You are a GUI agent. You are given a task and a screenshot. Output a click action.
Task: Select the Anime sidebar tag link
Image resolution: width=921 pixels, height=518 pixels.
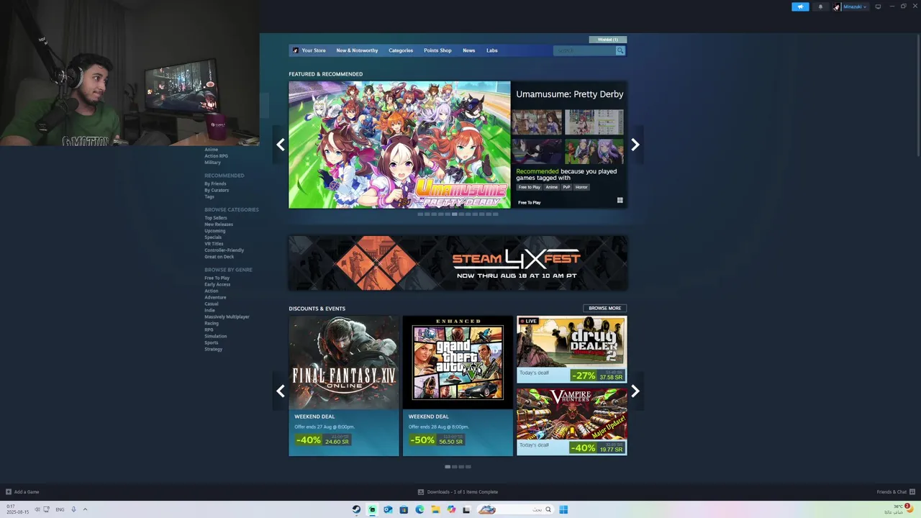click(211, 150)
